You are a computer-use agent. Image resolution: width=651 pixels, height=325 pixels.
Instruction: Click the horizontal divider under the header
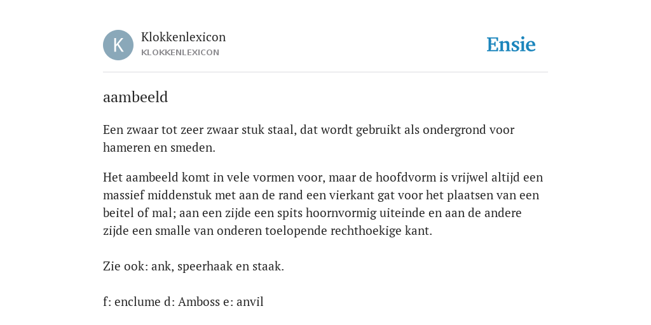click(x=325, y=72)
